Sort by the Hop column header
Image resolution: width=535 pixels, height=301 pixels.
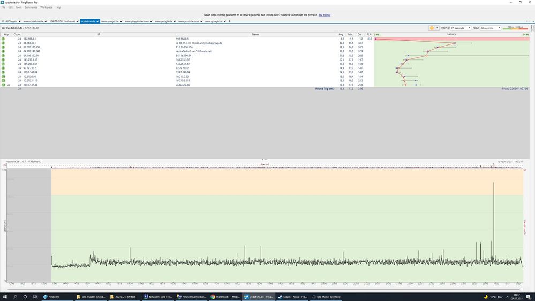(x=6, y=34)
